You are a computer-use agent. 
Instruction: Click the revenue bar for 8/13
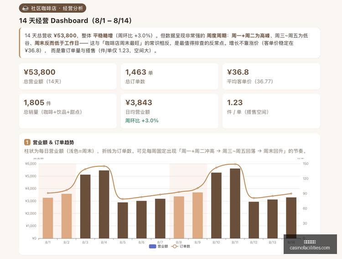pyautogui.click(x=272, y=219)
